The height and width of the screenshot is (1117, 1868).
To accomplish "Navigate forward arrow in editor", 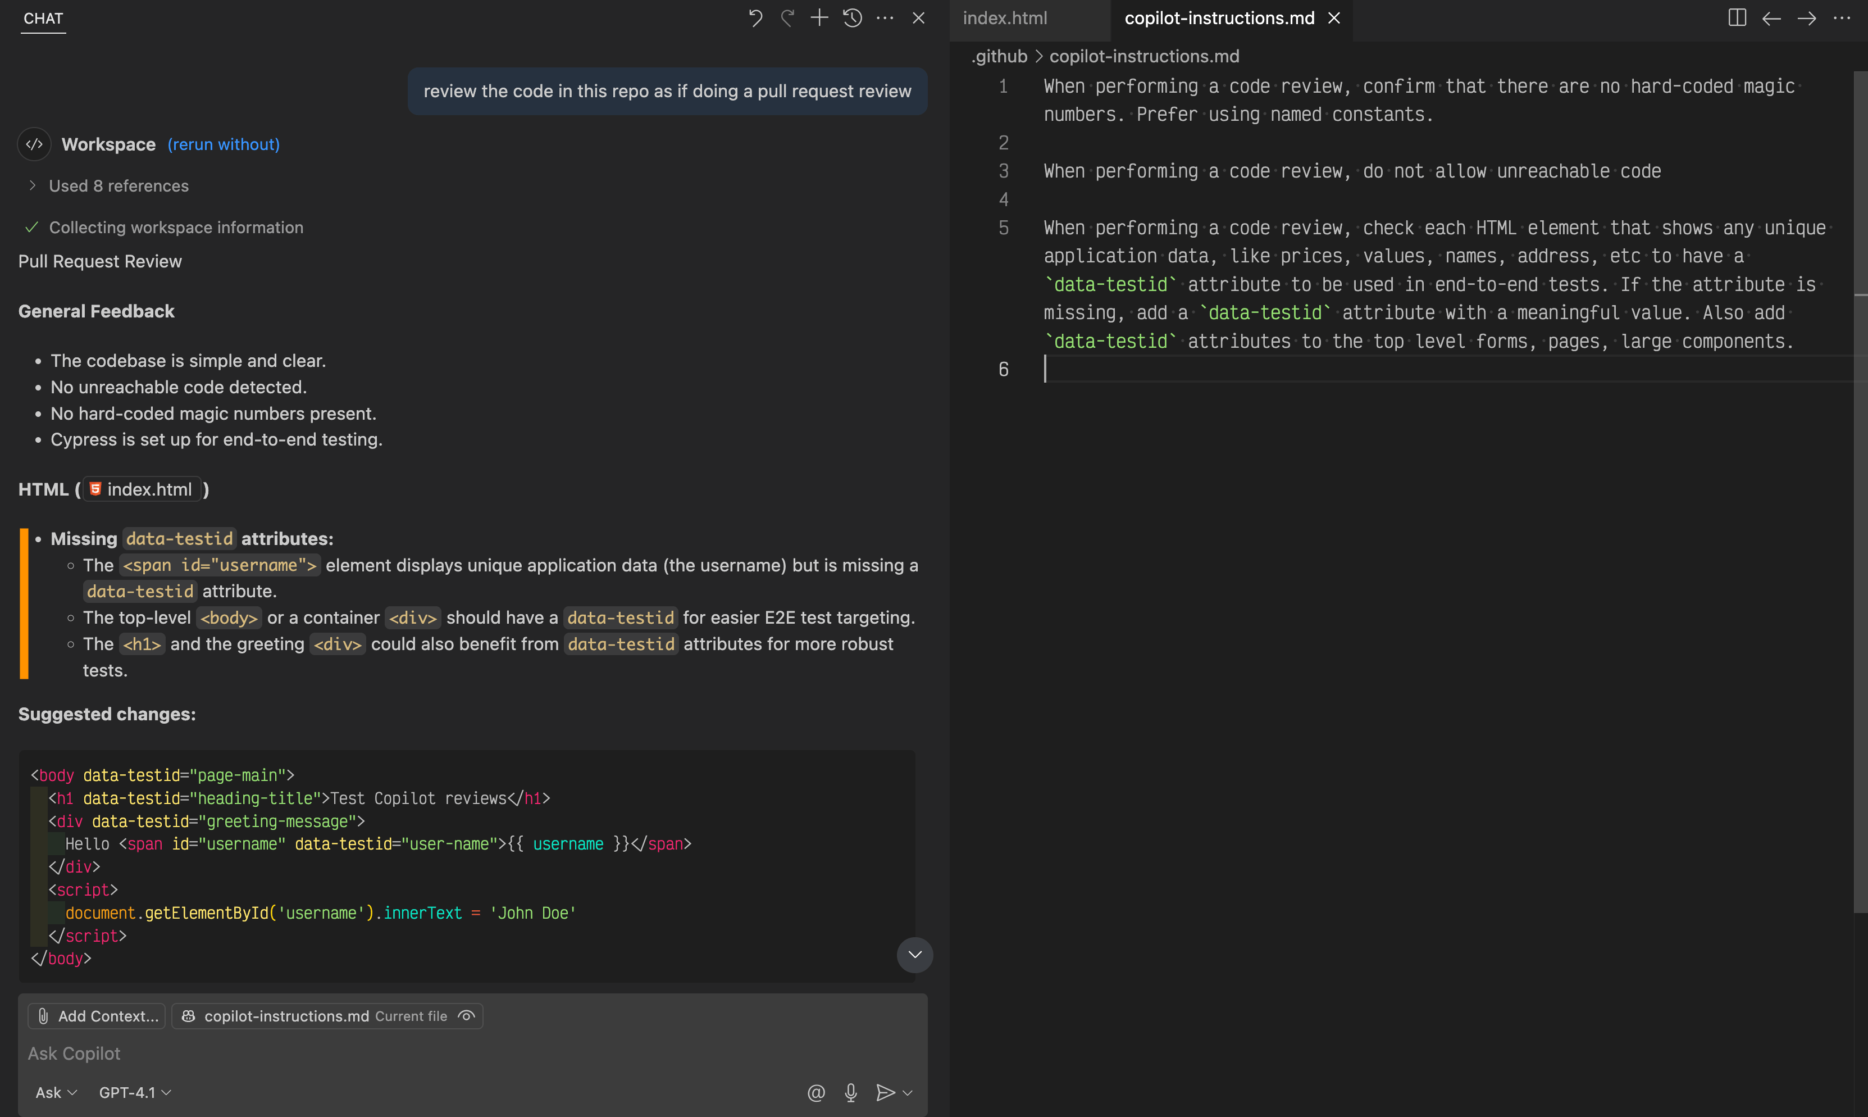I will (1807, 18).
